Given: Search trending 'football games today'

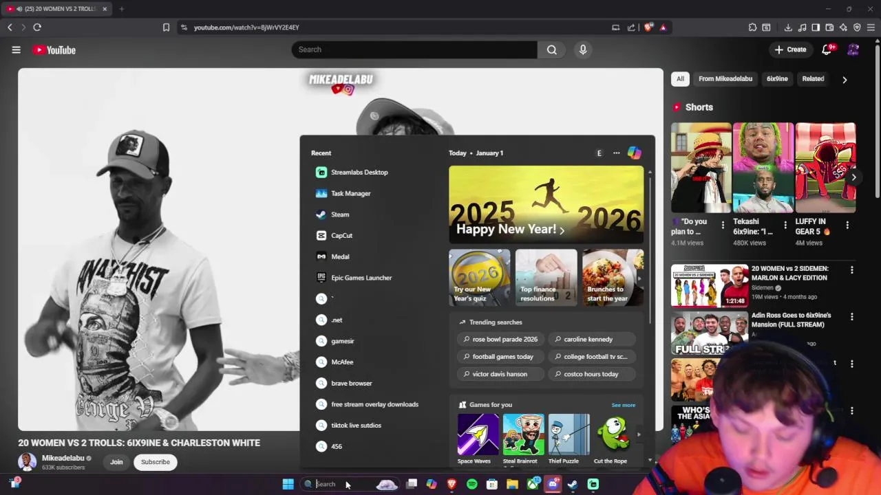Looking at the screenshot, I should (x=500, y=357).
